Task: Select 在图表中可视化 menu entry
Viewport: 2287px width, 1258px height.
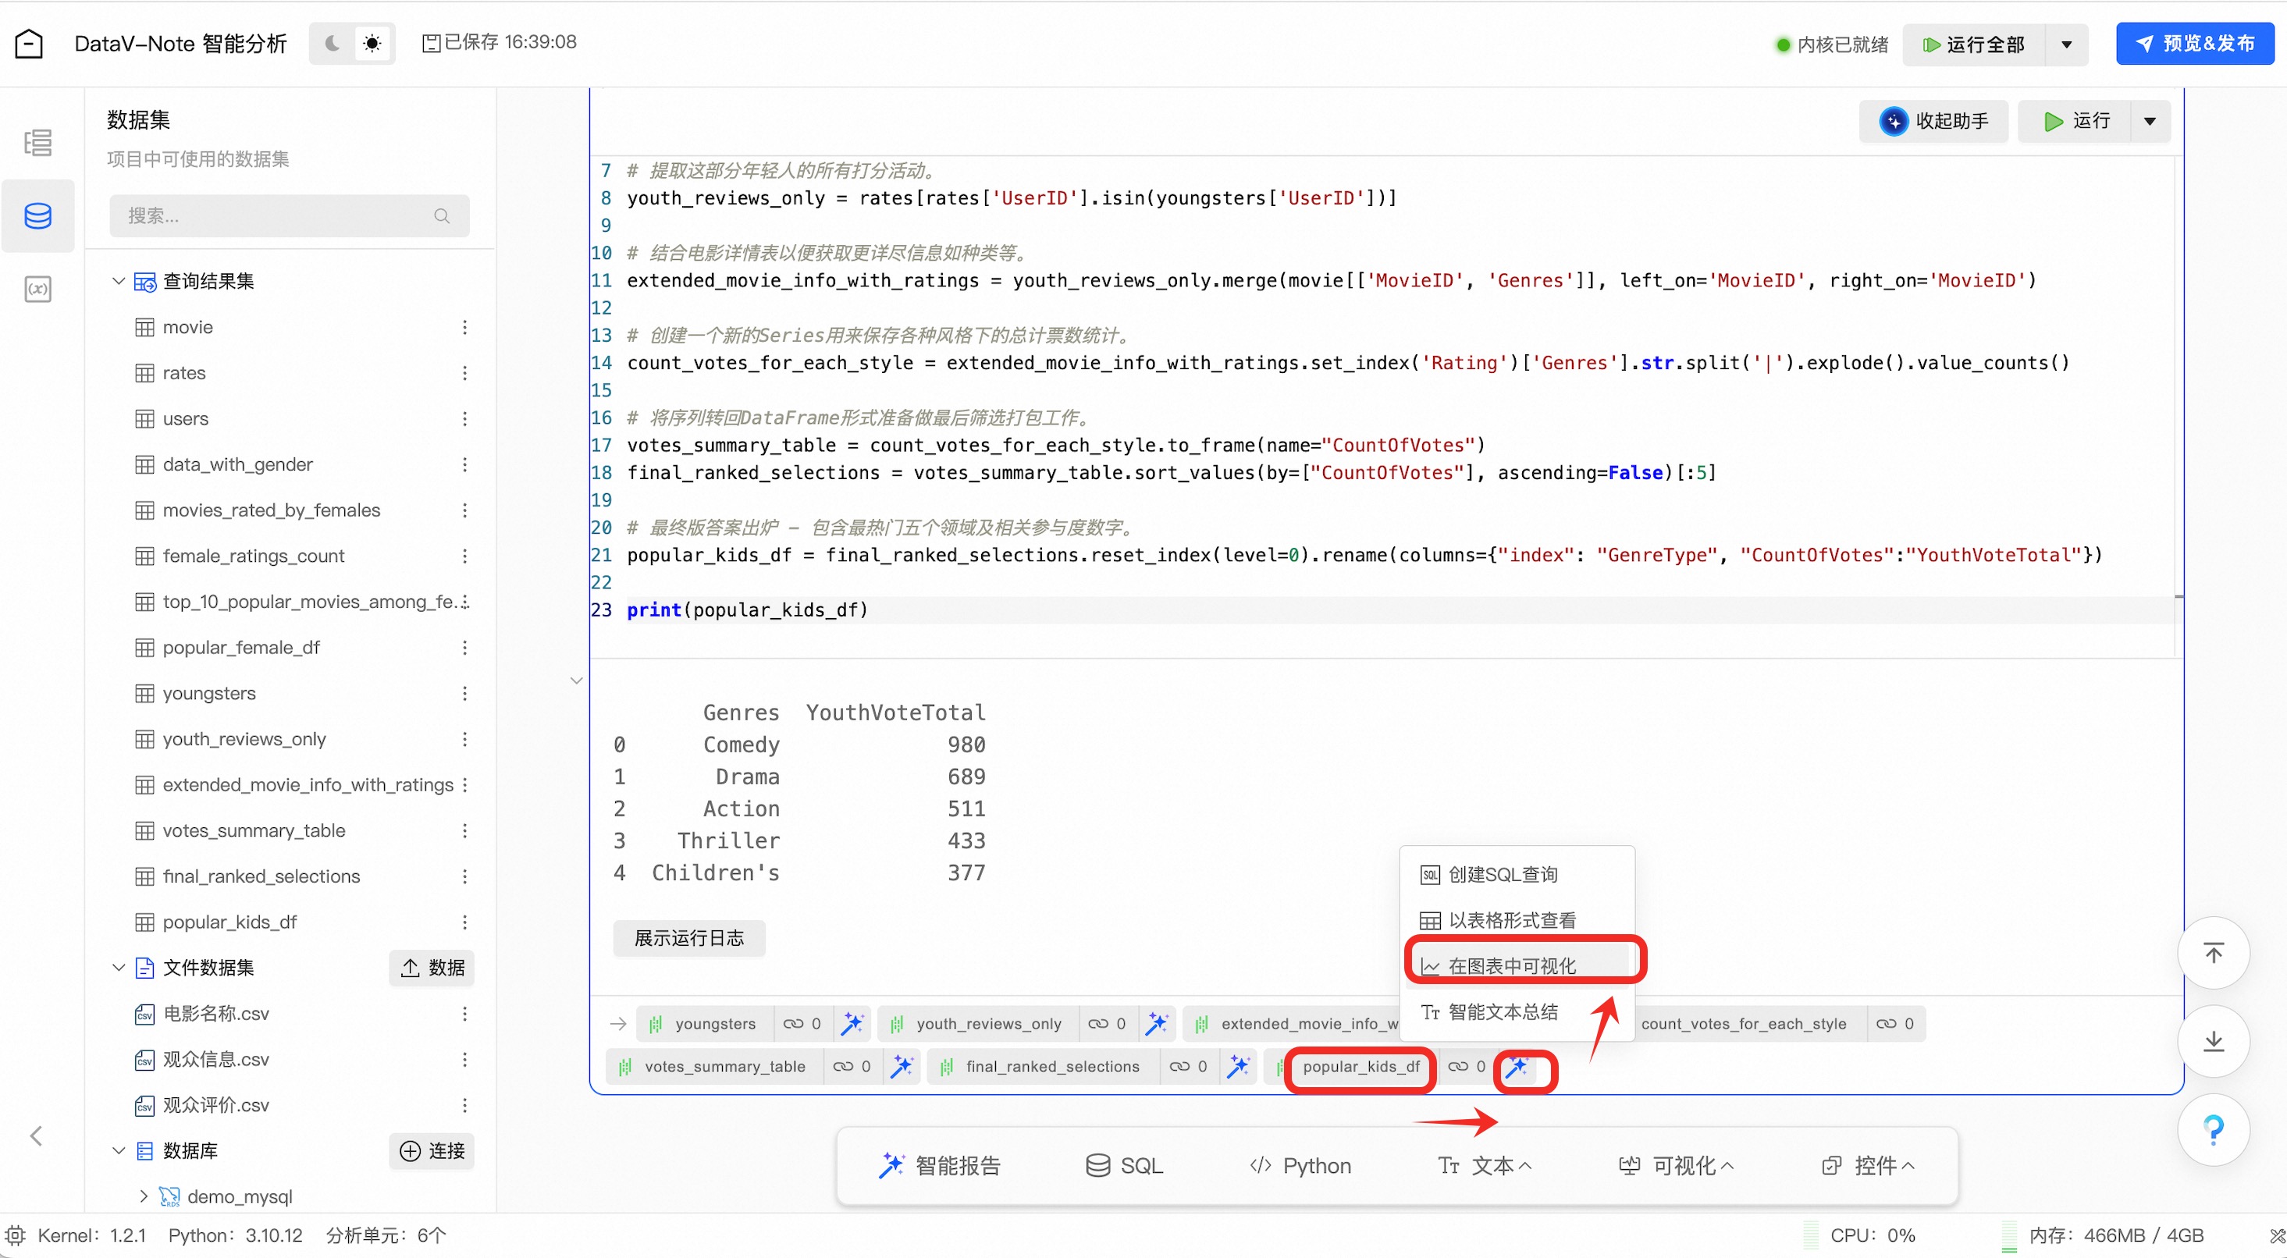Action: click(1511, 966)
